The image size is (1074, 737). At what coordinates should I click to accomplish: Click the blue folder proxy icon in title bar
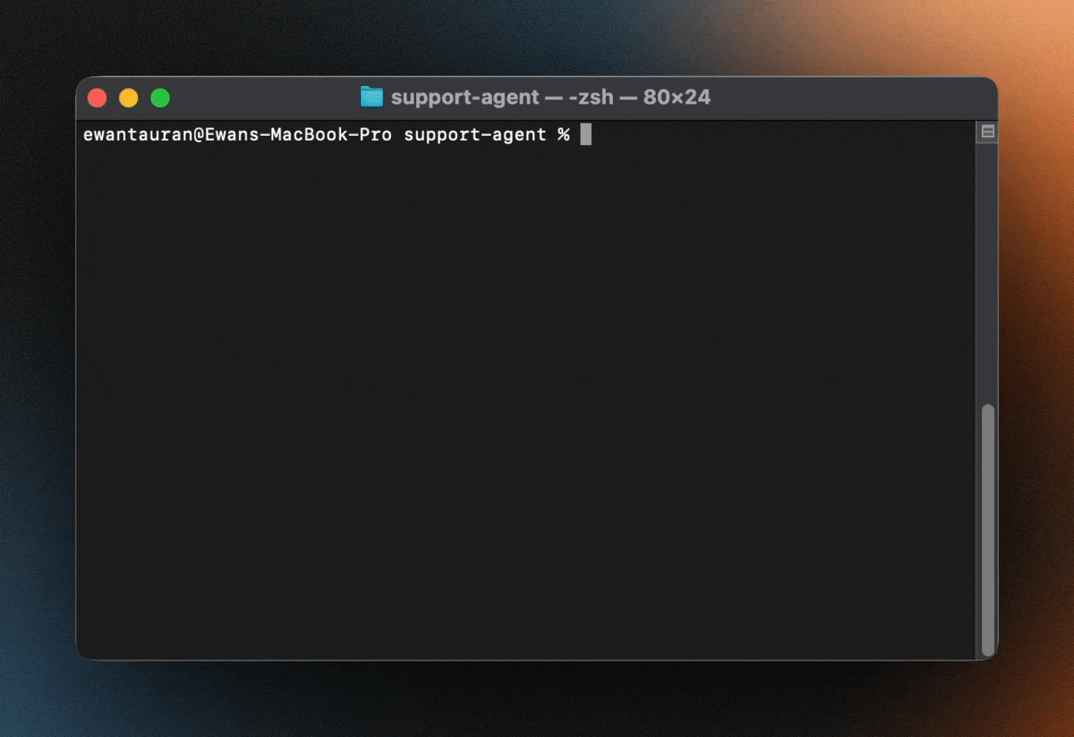371,97
